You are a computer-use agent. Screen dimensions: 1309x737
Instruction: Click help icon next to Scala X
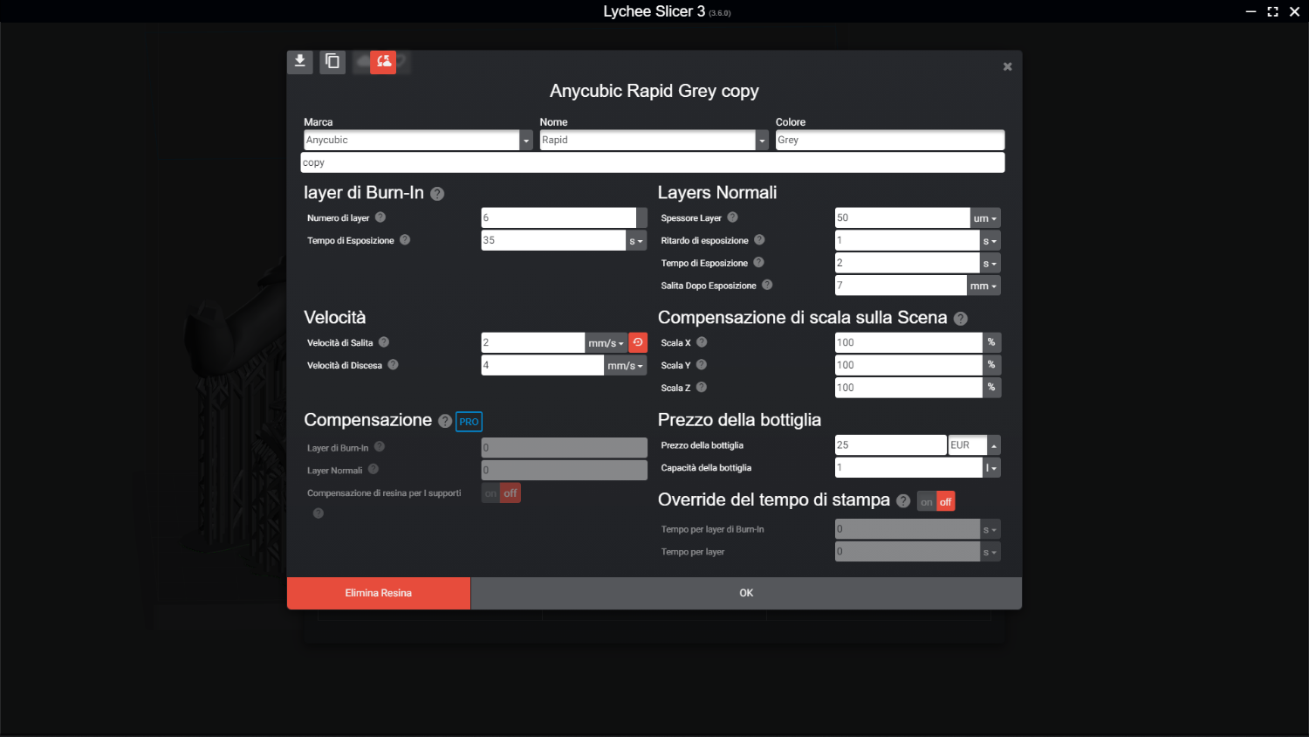point(702,342)
